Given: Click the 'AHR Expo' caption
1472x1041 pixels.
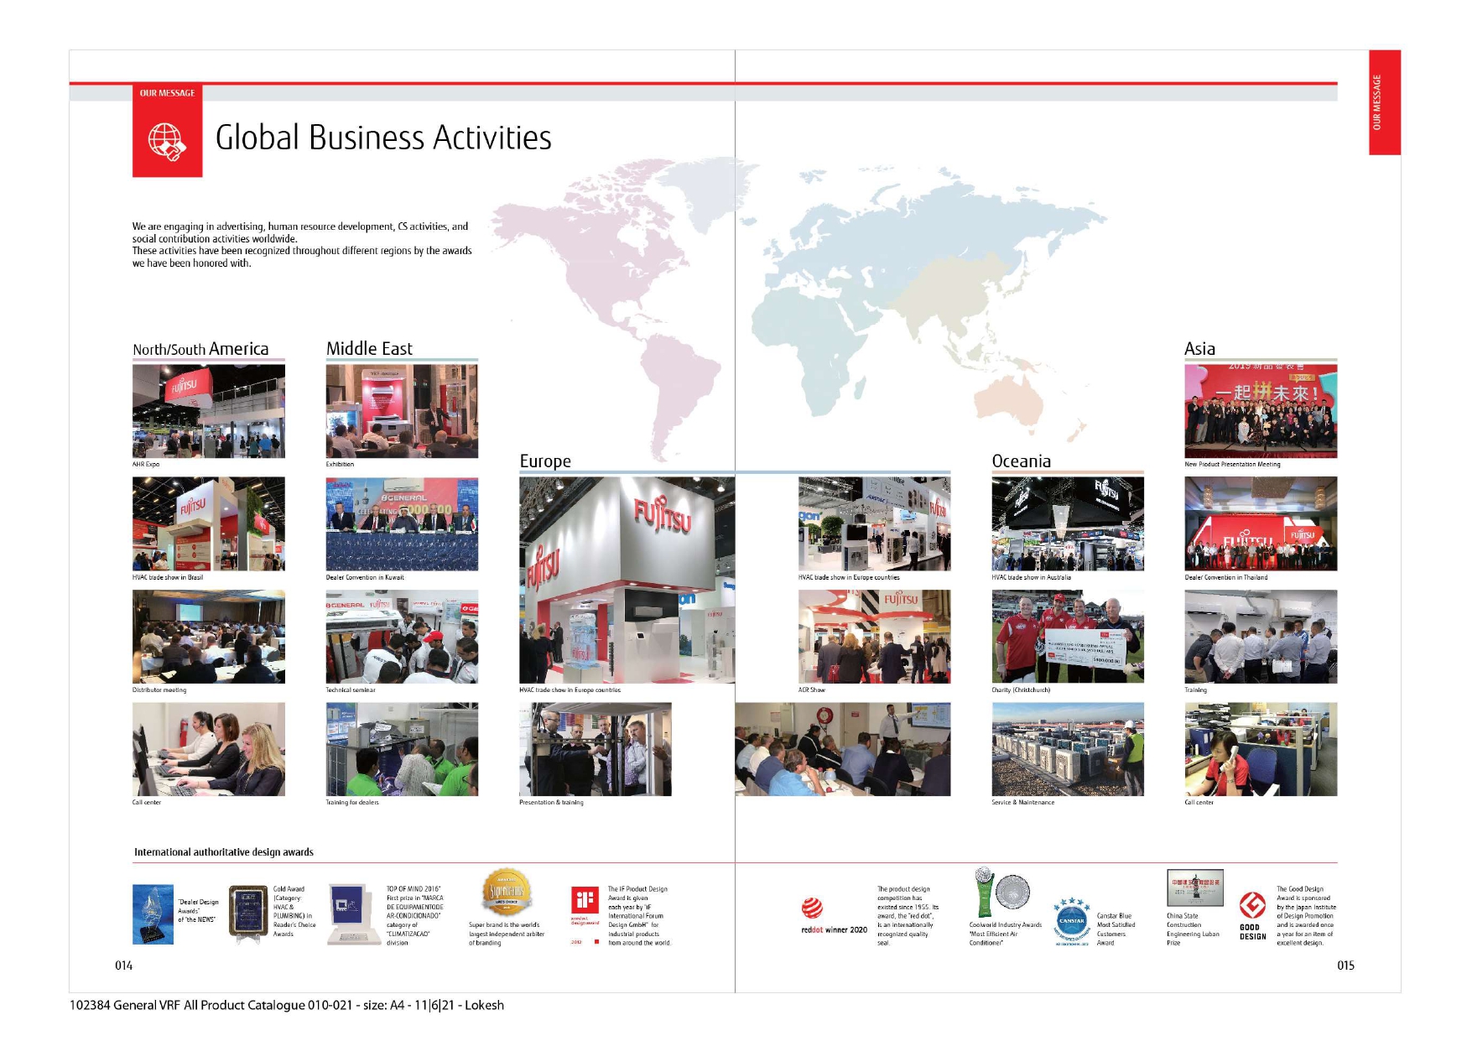Looking at the screenshot, I should 146,464.
